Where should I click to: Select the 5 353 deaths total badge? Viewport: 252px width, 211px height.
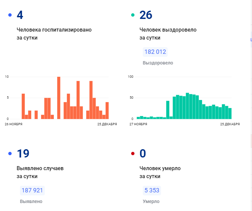click(x=152, y=190)
